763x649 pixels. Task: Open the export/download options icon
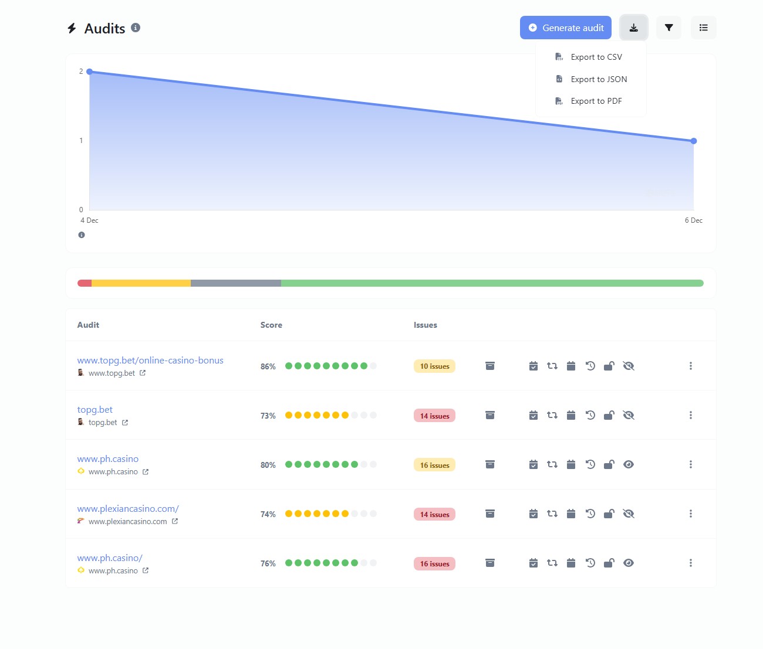click(x=633, y=27)
